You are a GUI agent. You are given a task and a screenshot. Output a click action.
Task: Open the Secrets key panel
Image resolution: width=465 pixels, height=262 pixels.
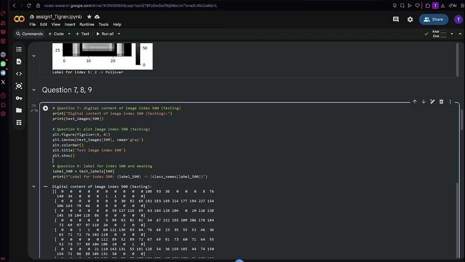pos(19,98)
